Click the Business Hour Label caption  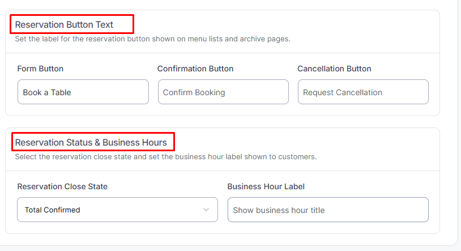tap(266, 186)
